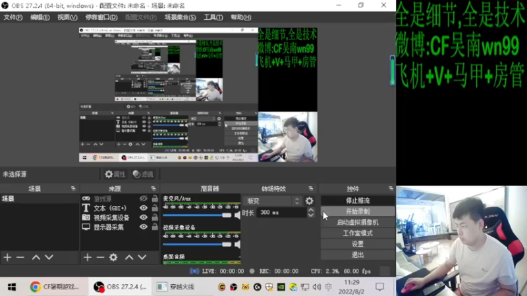
Task: Add a new scene with plus icon
Action: (7, 257)
